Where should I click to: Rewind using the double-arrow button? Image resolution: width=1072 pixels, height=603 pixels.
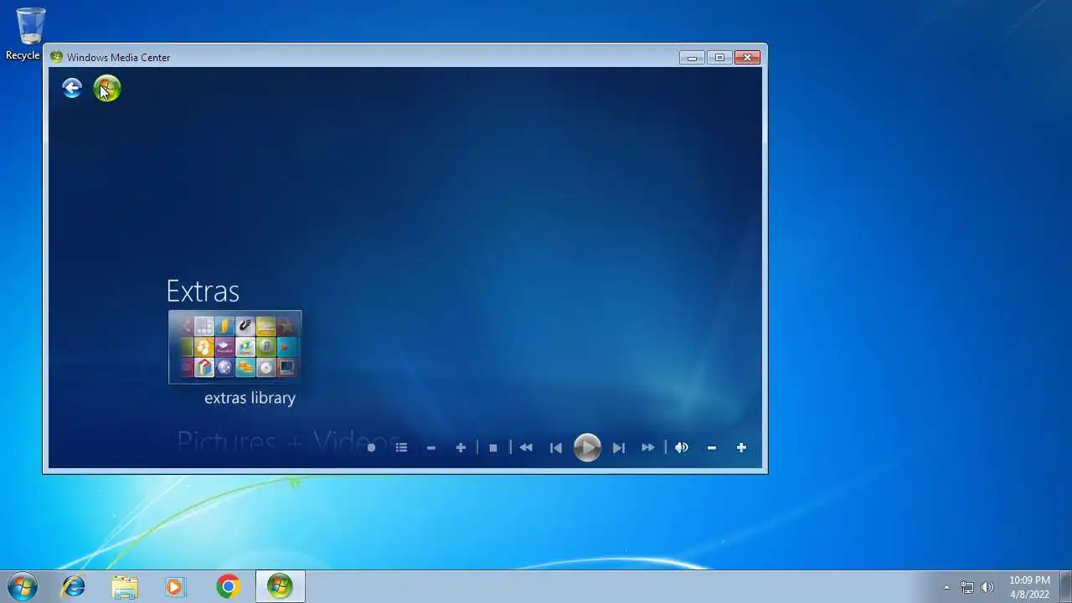click(526, 448)
